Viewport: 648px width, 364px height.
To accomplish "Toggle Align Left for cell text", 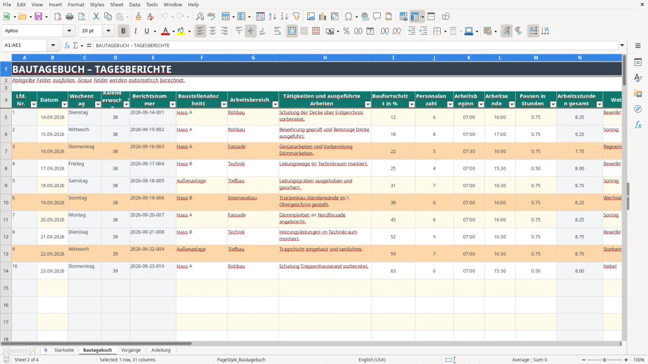I will (200, 31).
